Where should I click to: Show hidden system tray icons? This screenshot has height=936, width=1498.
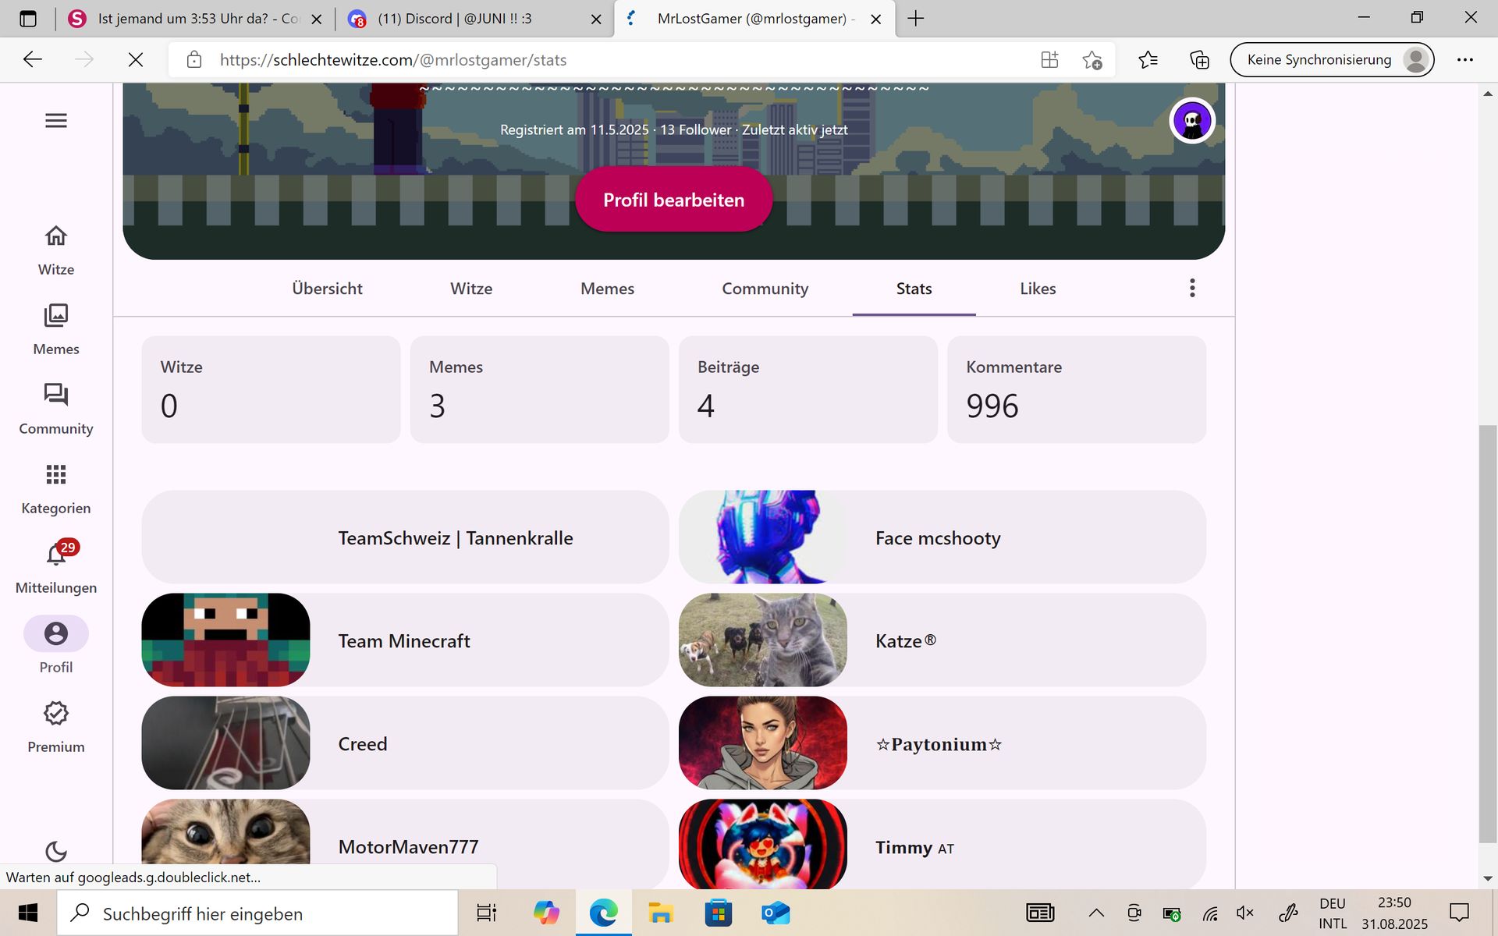point(1095,913)
